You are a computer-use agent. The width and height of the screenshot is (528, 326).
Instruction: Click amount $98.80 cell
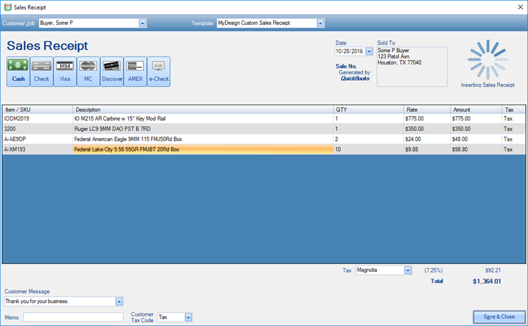click(x=476, y=149)
